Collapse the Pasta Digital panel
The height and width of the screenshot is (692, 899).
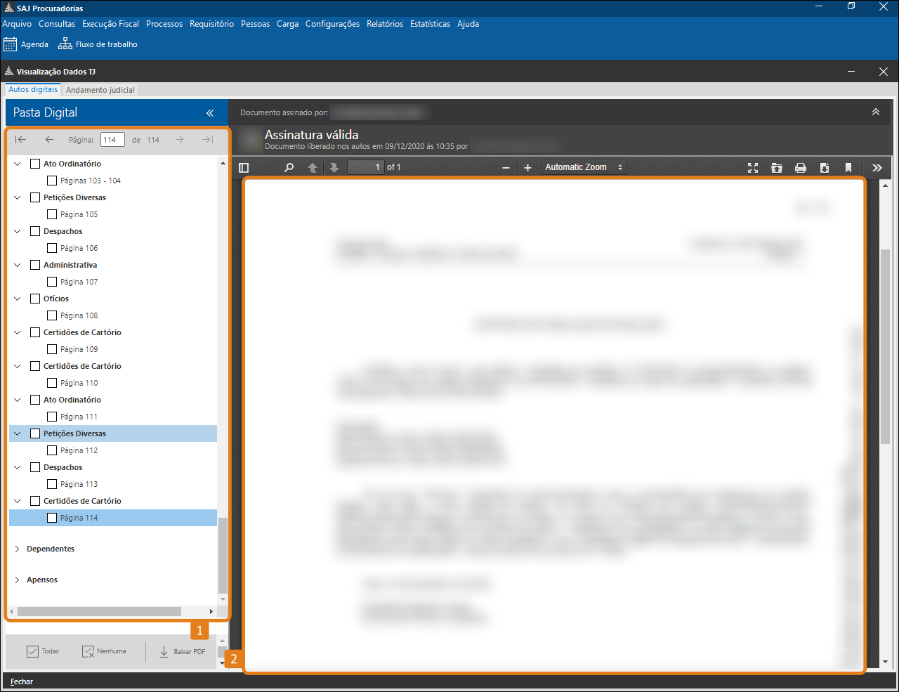209,113
